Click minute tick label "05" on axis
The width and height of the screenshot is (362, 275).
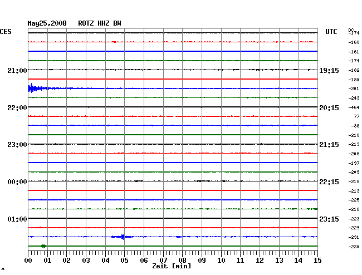(x=124, y=261)
